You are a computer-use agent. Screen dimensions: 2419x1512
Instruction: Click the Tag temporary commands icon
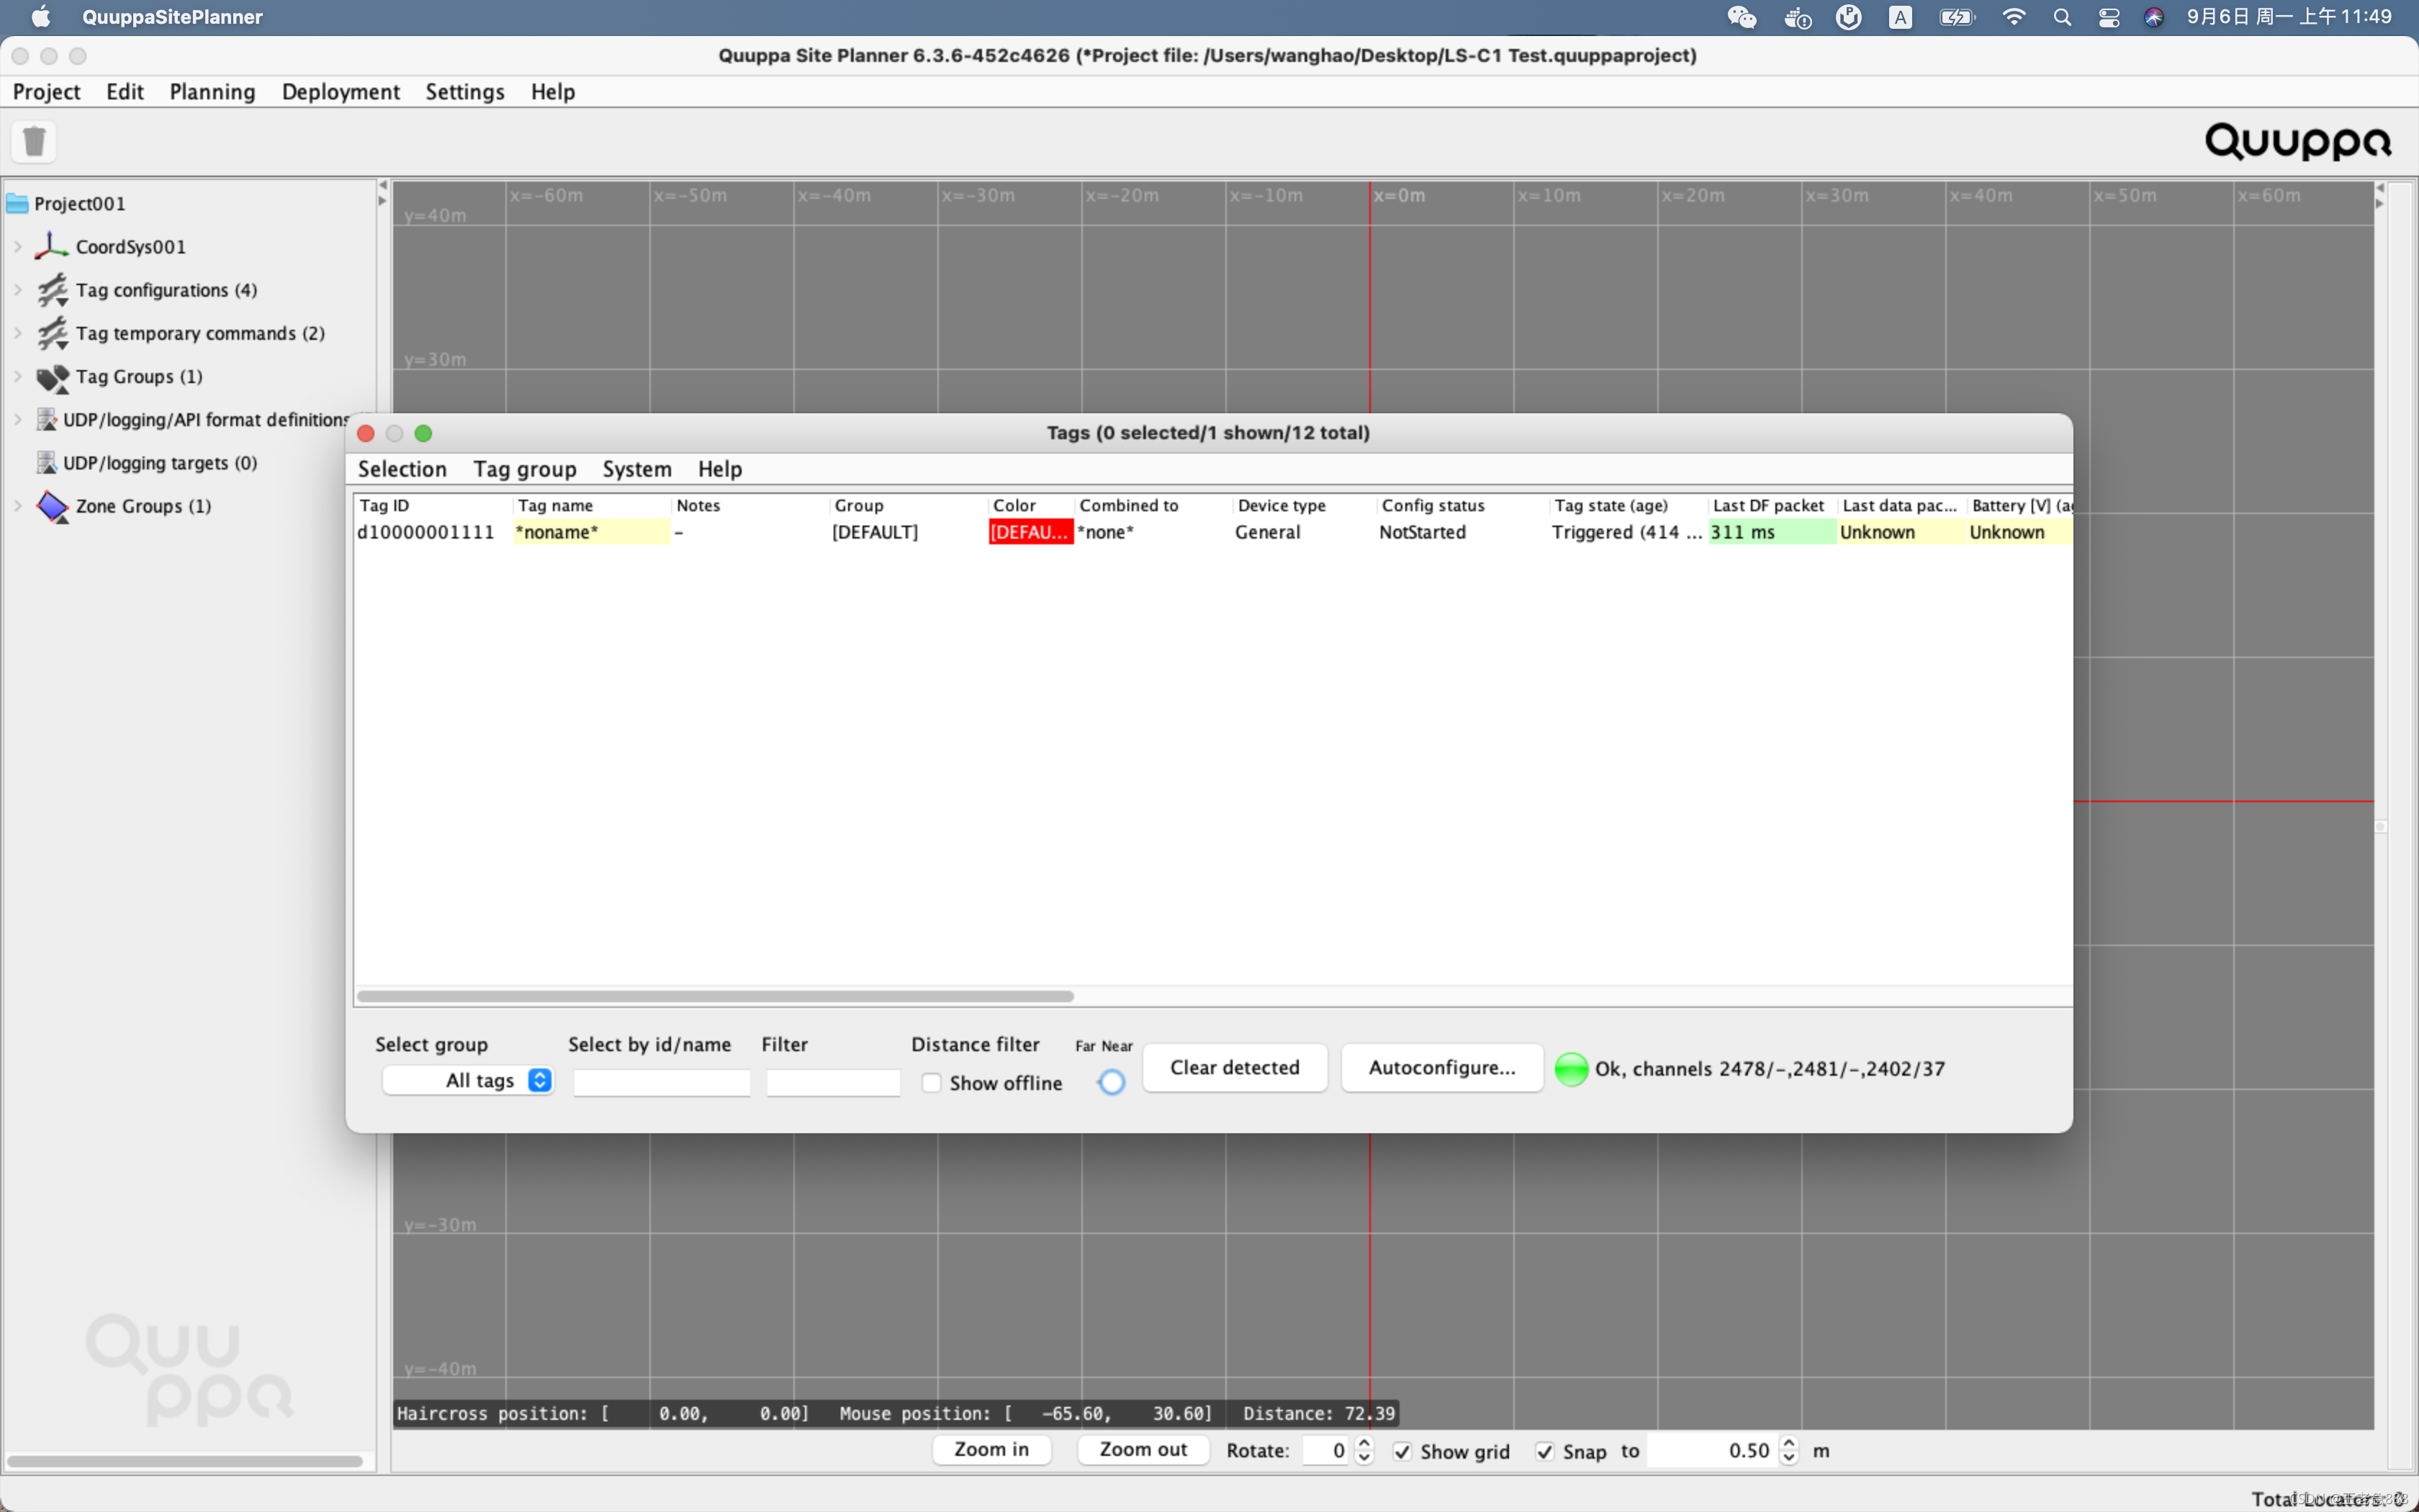click(52, 333)
